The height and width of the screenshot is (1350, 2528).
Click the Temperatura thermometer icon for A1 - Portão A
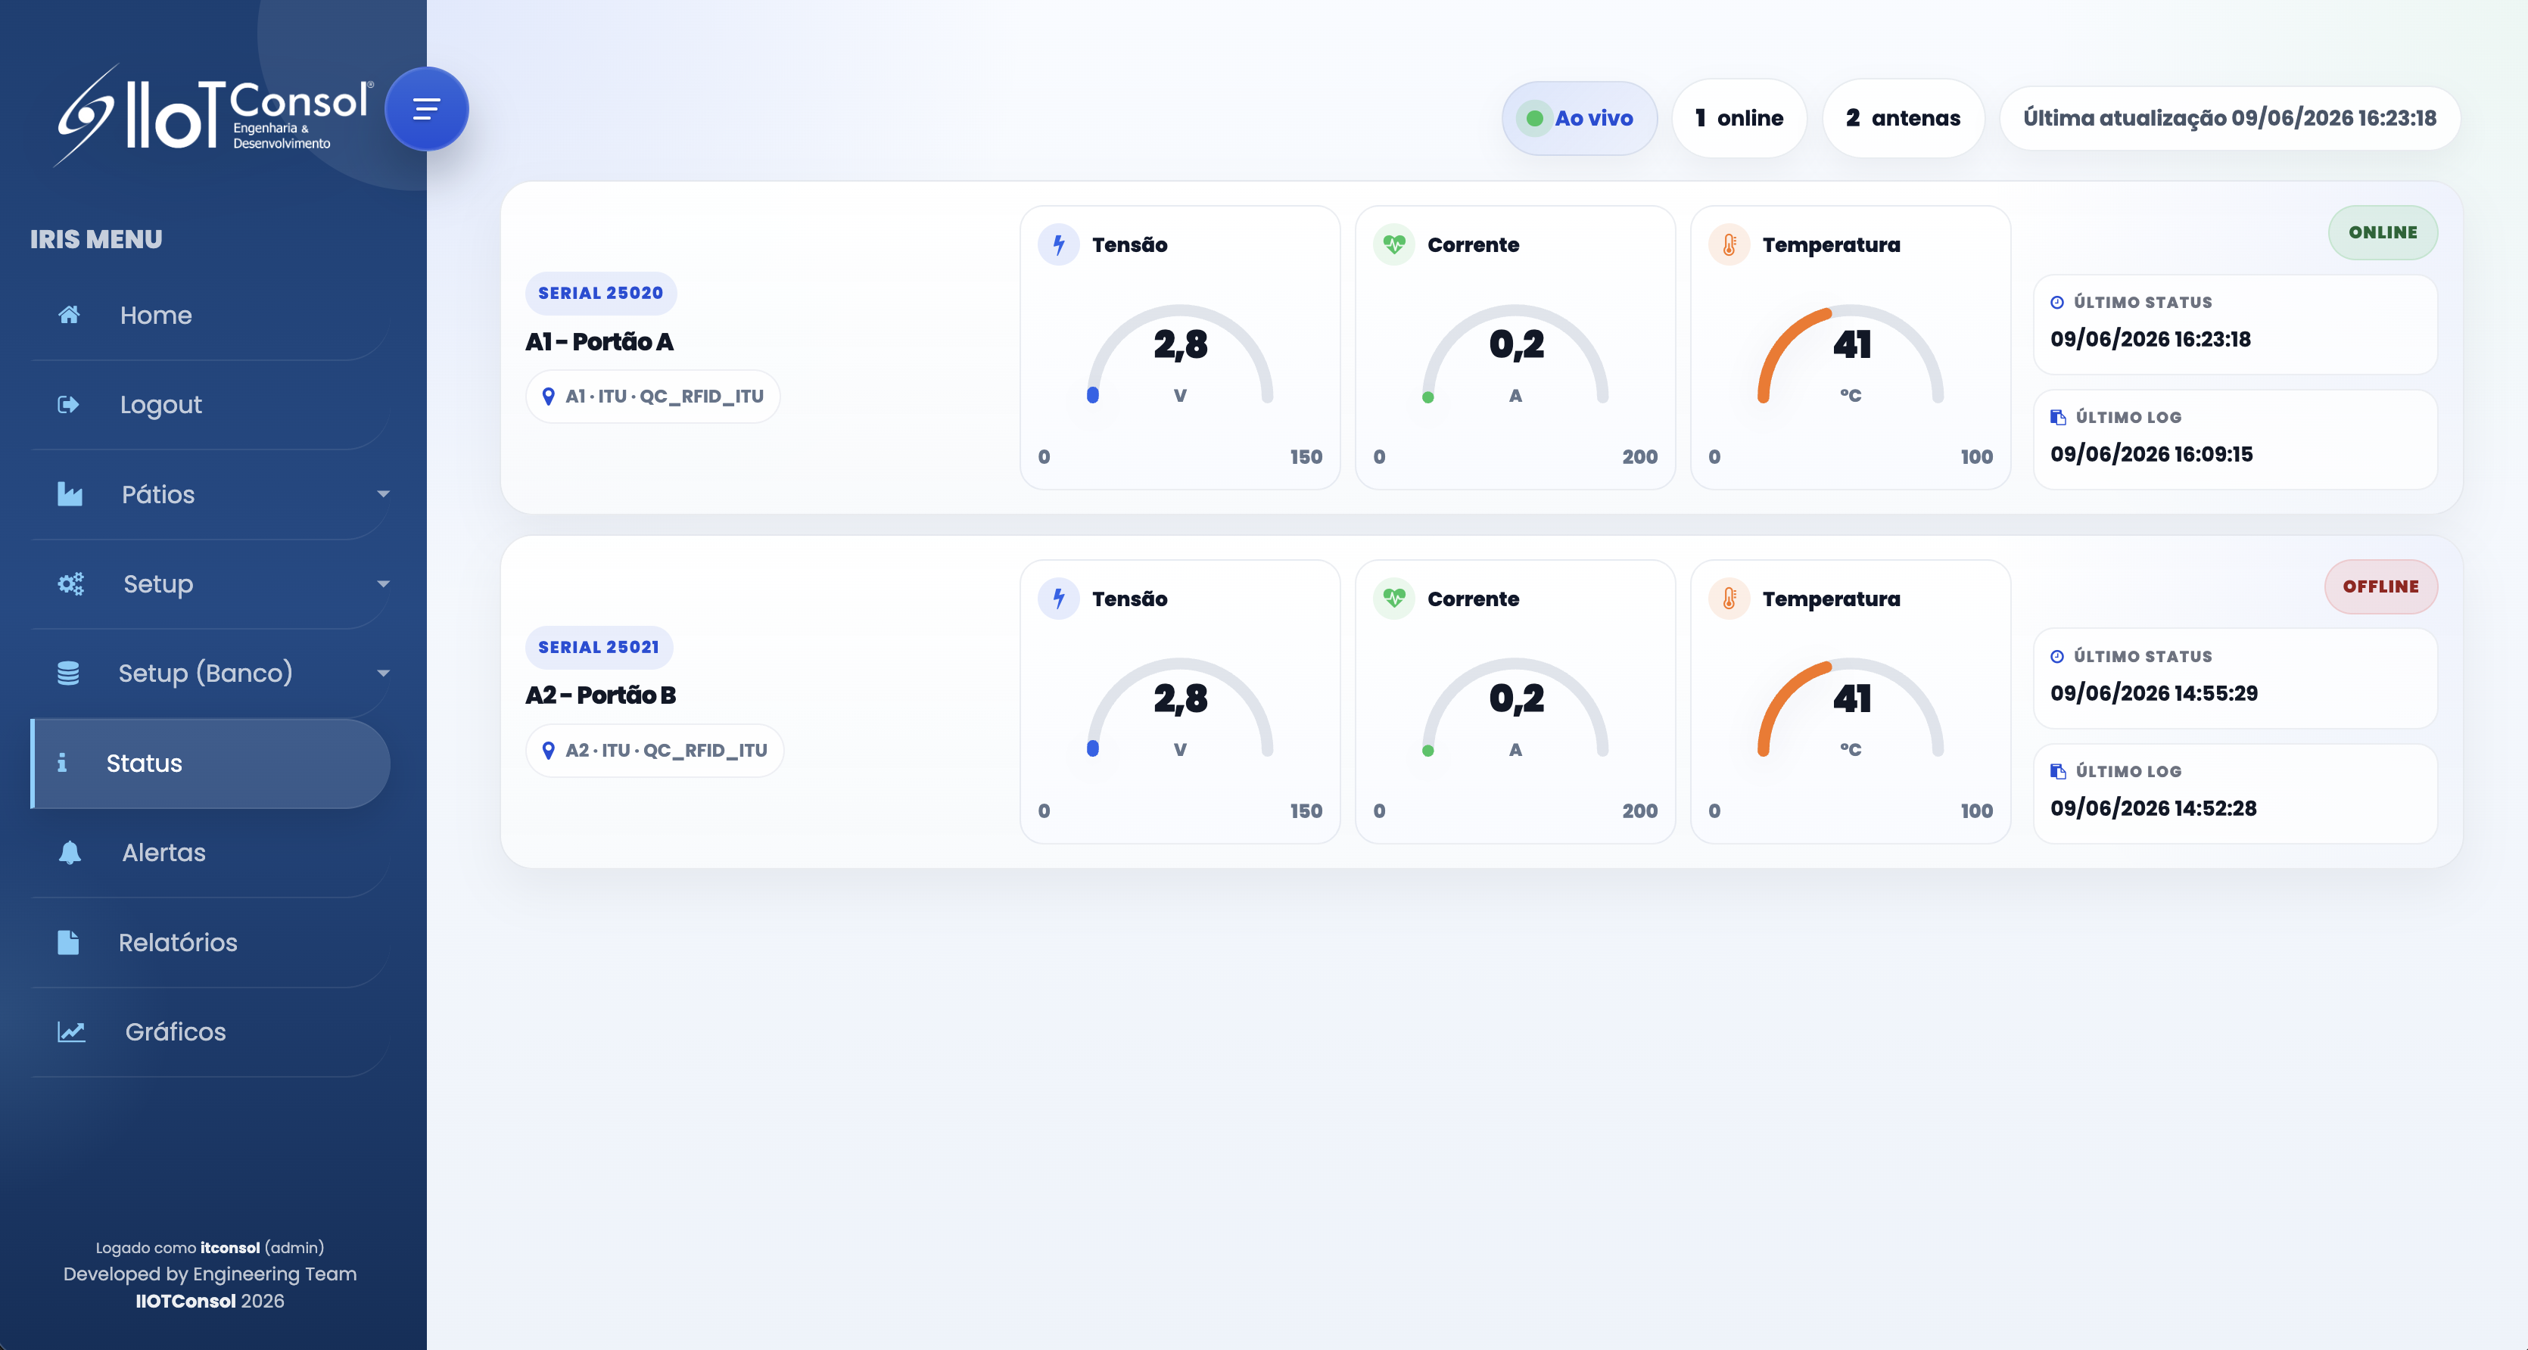1729,244
